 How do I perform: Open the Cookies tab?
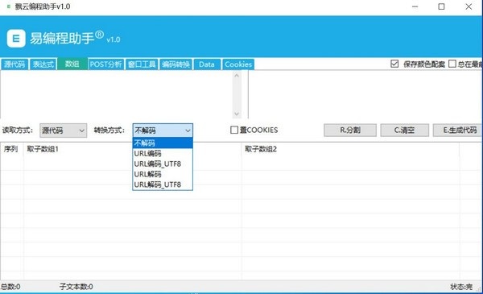click(238, 64)
